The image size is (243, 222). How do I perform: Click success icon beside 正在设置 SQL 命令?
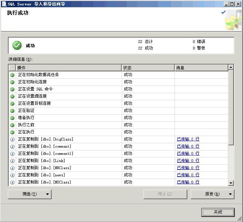coord(12,89)
